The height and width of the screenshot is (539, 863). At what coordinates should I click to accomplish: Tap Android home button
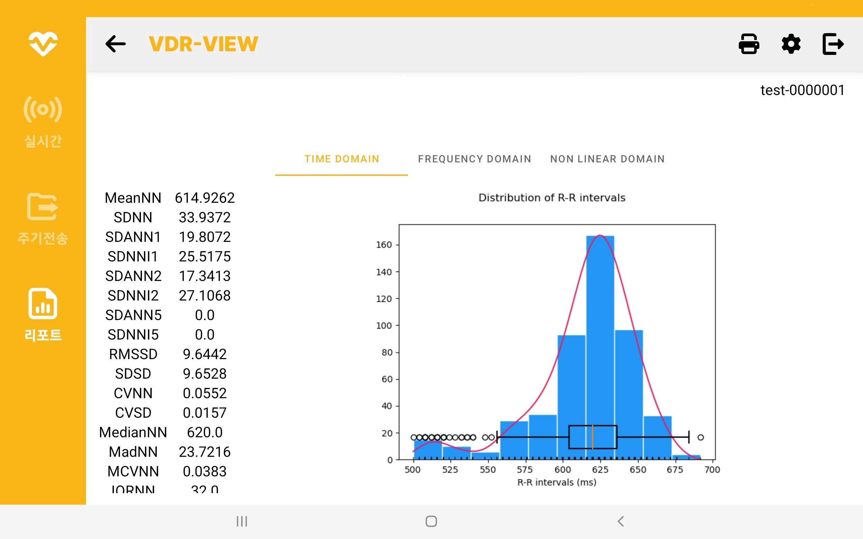431,521
